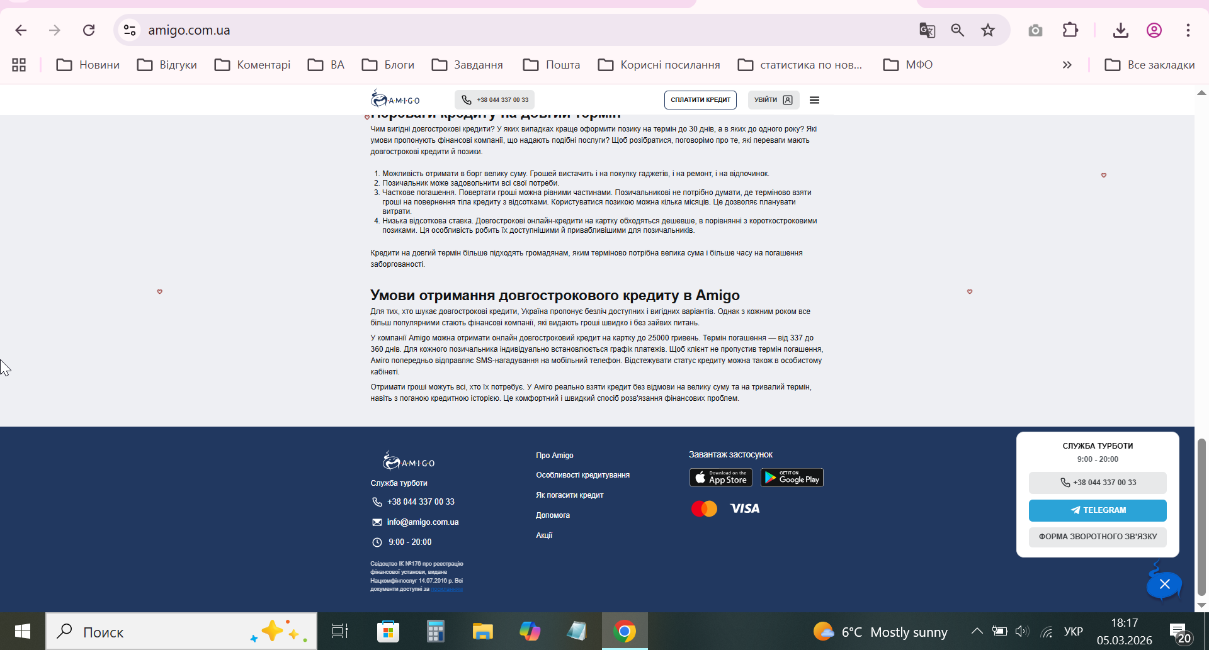The width and height of the screenshot is (1209, 650).
Task: Show hidden system tray icons
Action: tap(977, 631)
